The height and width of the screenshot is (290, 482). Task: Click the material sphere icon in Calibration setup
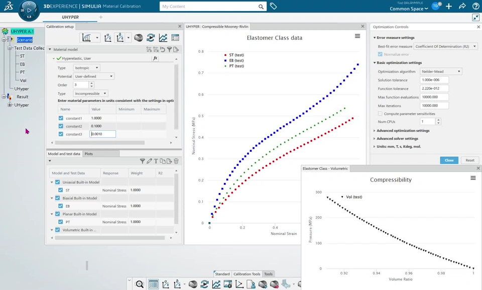click(x=139, y=38)
